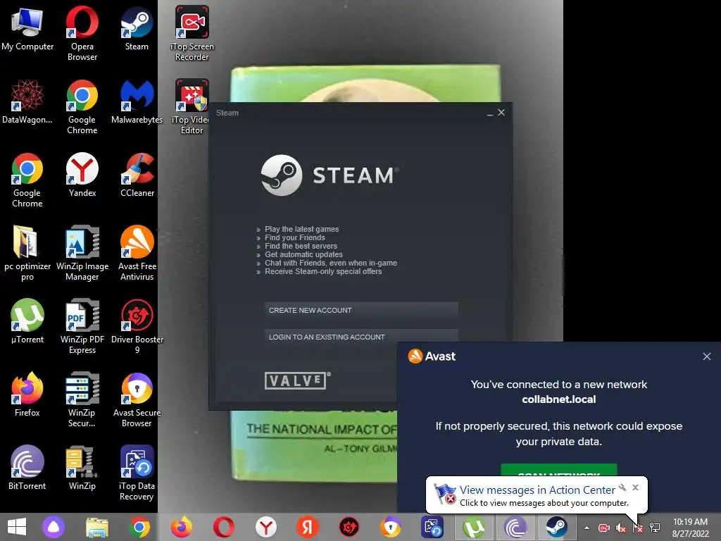Image resolution: width=721 pixels, height=541 pixels.
Task: Select the Firefox desktop shortcut
Action: pyautogui.click(x=27, y=394)
